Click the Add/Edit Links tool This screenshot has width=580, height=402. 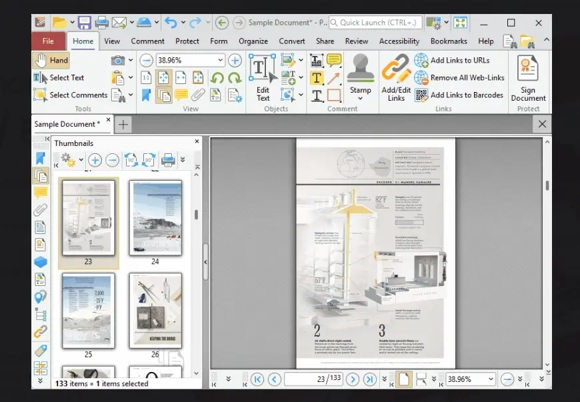(396, 78)
